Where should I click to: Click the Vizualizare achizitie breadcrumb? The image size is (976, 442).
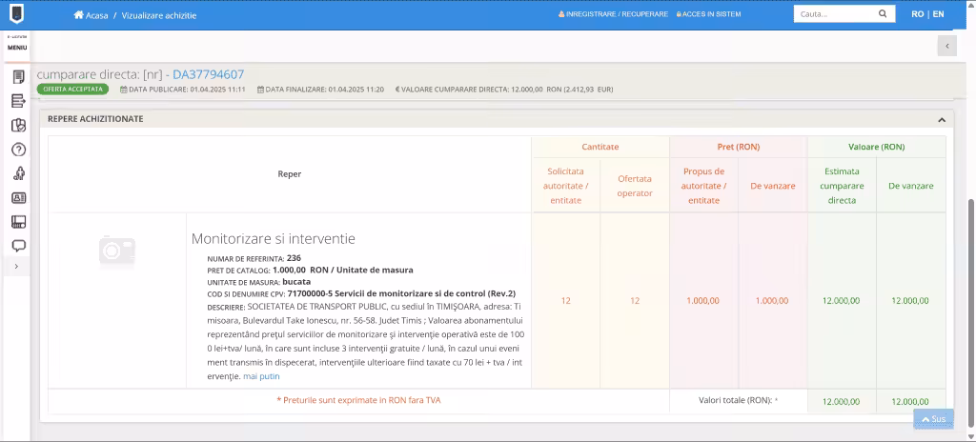[x=159, y=15]
